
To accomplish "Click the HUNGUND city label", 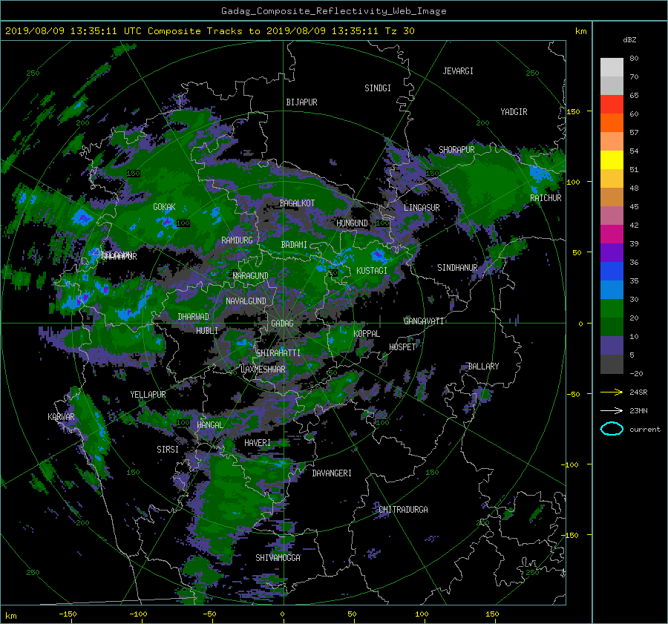I will click(x=352, y=223).
